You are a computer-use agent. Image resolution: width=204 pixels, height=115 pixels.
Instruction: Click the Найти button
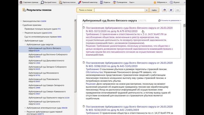coord(154,10)
